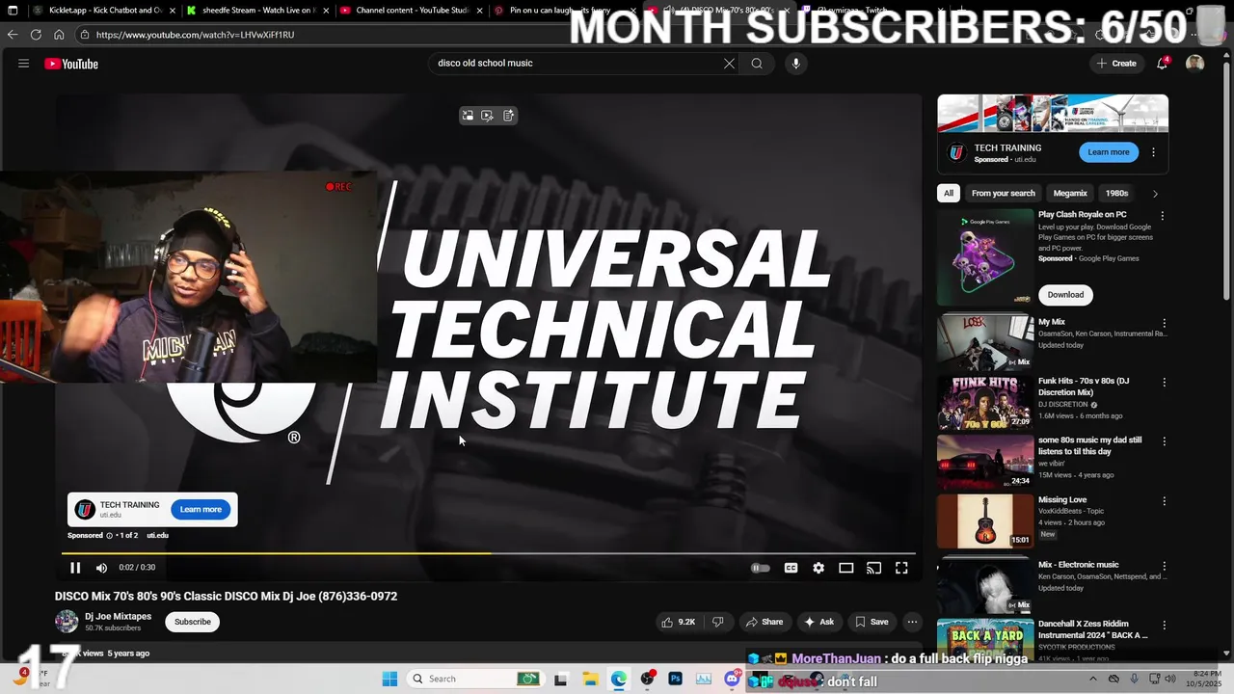Open Dj Joe Mixtapes channel avatar
The width and height of the screenshot is (1234, 694).
point(67,622)
